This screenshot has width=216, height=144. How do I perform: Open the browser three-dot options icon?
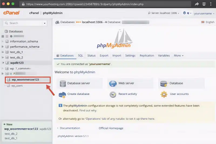(211, 4)
